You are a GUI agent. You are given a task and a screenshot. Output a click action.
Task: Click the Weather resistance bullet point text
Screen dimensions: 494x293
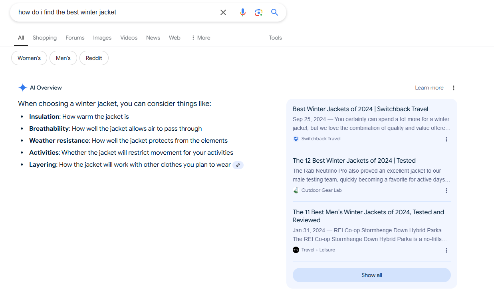(x=128, y=141)
